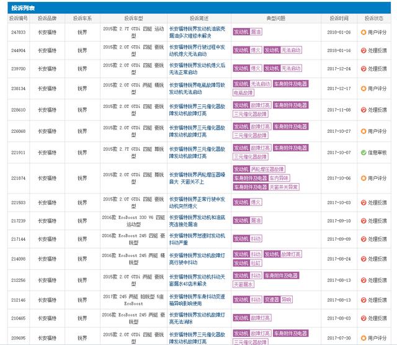Click the 投诉简述 column header
Screen dimensions: 397x345
(199, 18)
